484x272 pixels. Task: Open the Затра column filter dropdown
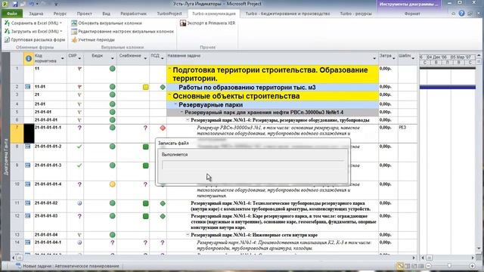pyautogui.click(x=394, y=59)
